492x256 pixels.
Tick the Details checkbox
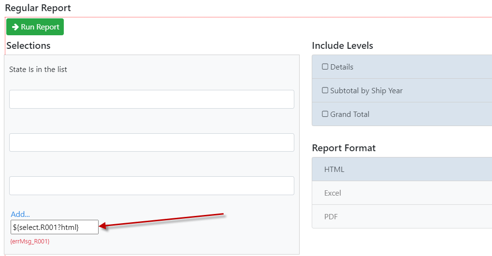pos(325,67)
